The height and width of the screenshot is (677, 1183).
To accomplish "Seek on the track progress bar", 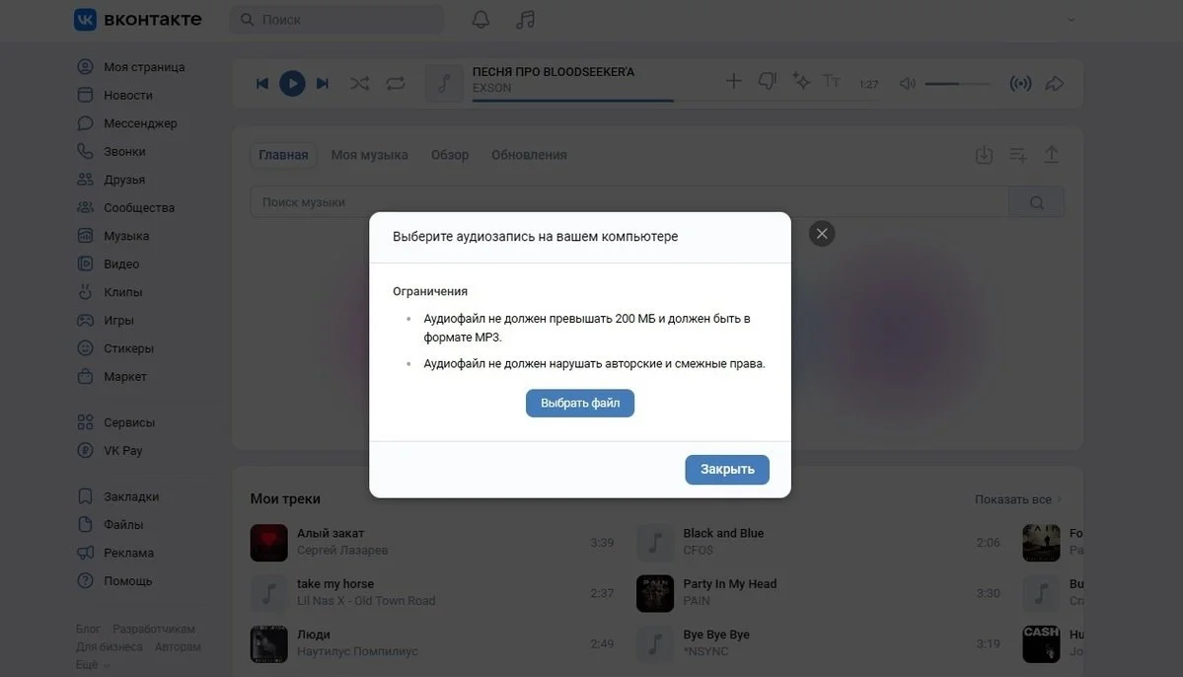I will [x=675, y=101].
